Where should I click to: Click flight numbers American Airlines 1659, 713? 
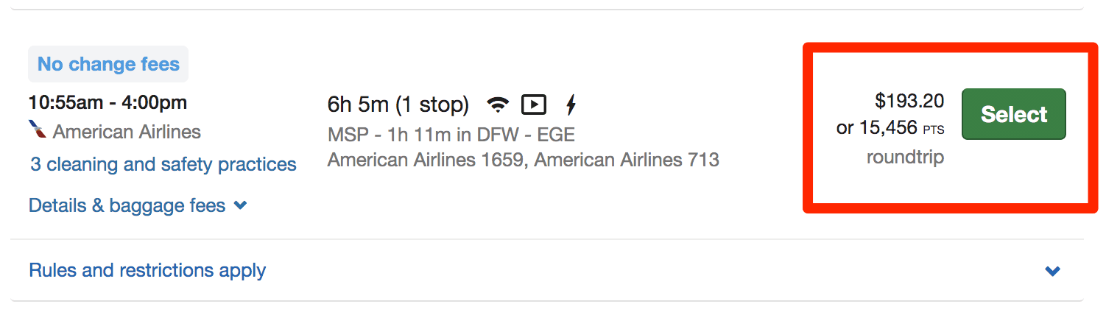(x=523, y=159)
